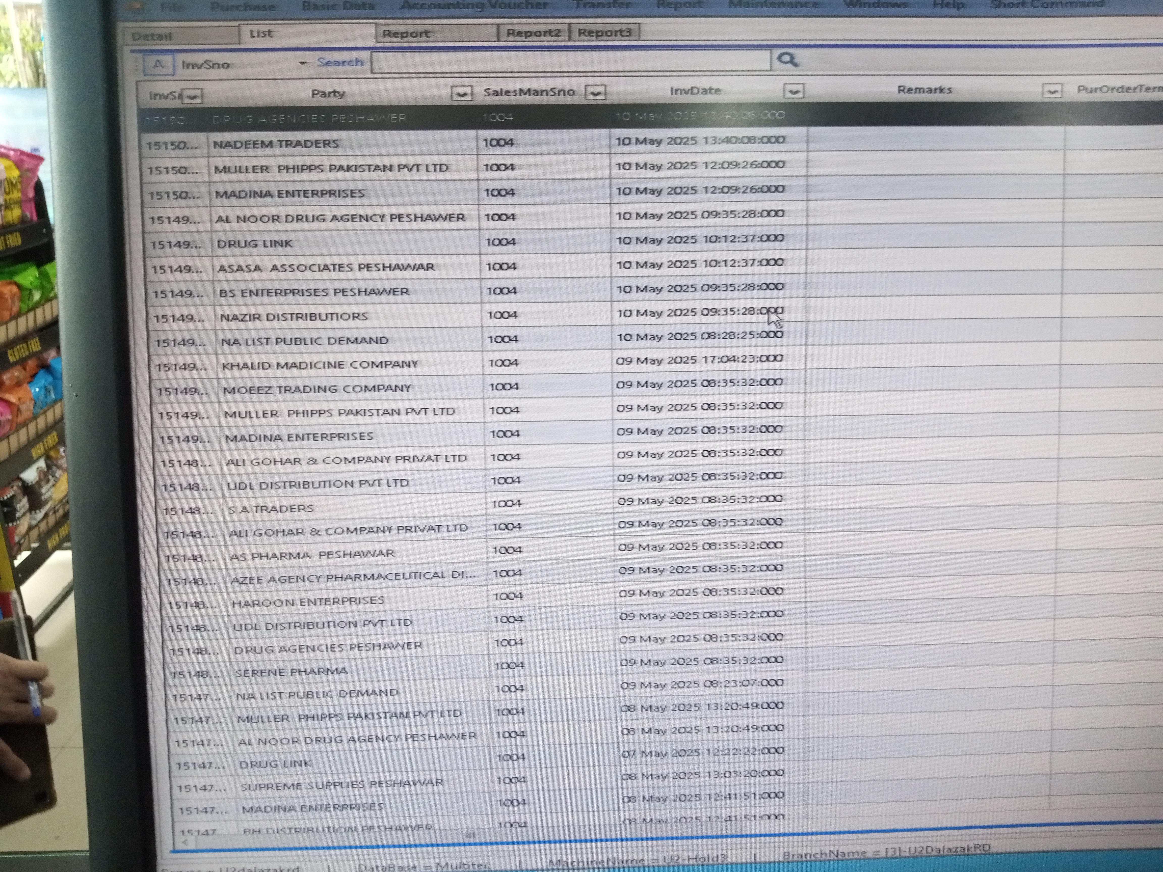Viewport: 1163px width, 872px height.
Task: Open the Party column filter dropdown
Action: click(461, 94)
